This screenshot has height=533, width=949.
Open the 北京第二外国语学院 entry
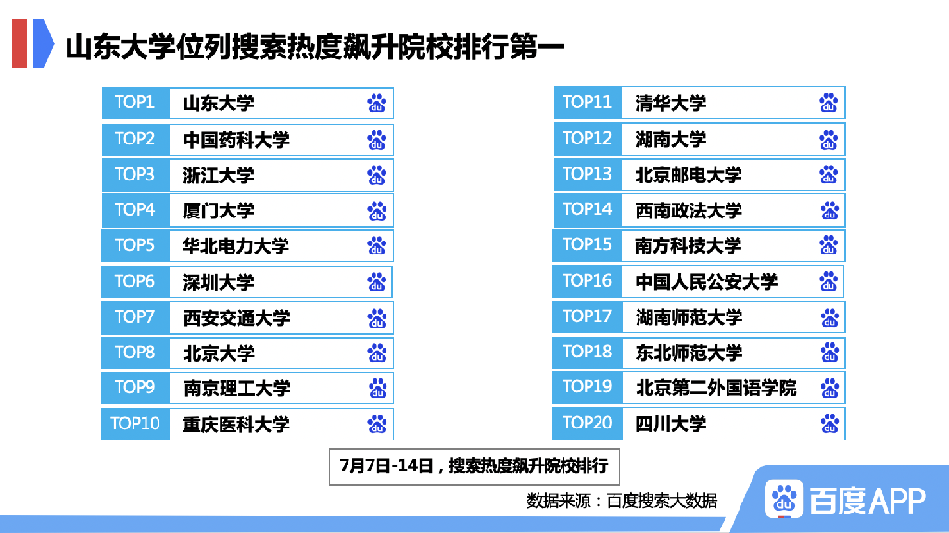click(x=715, y=389)
